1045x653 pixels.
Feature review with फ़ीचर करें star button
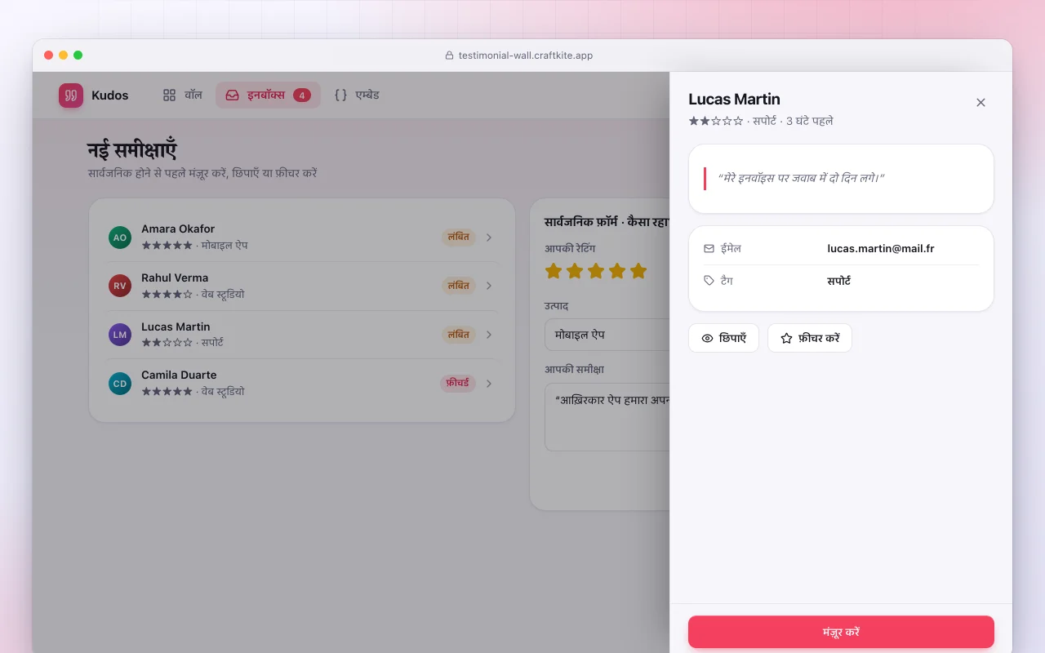click(x=809, y=338)
